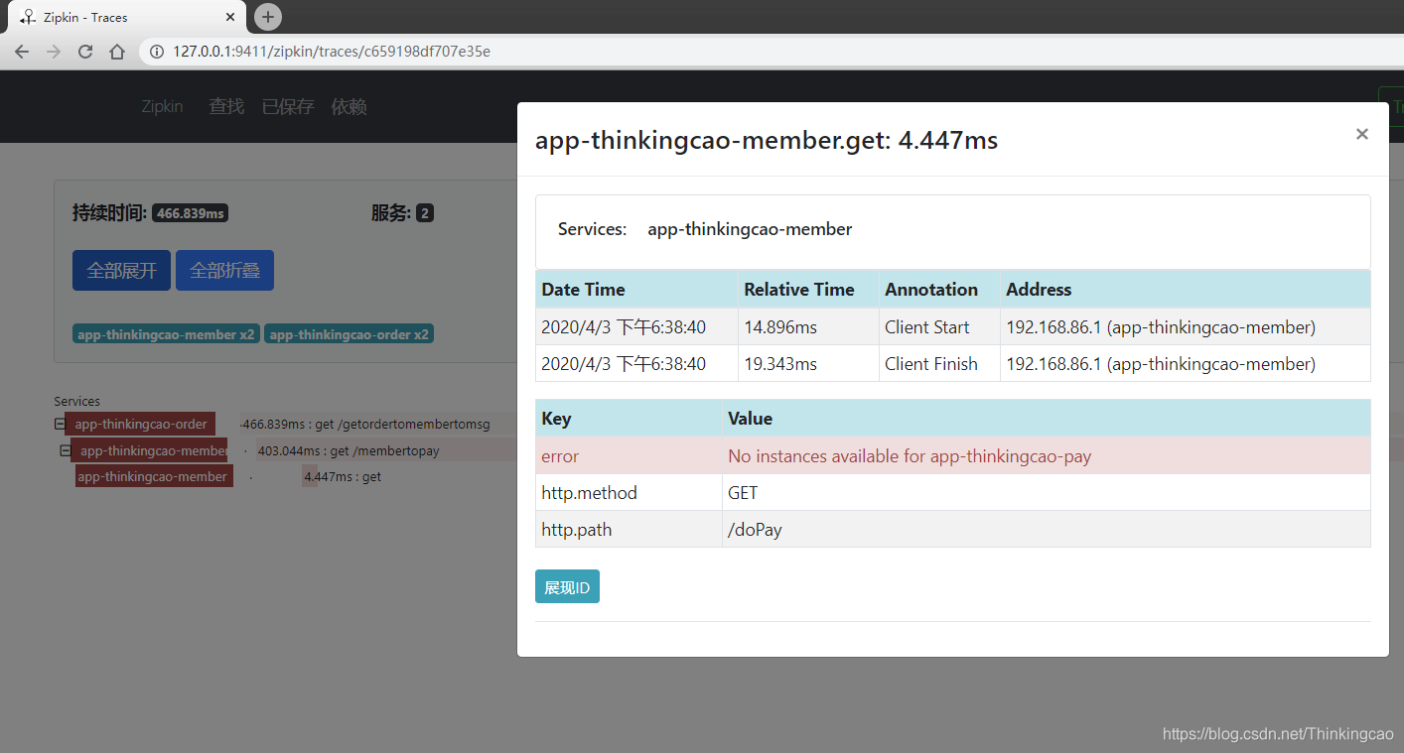
Task: Click the services count badge 2
Action: click(x=424, y=212)
